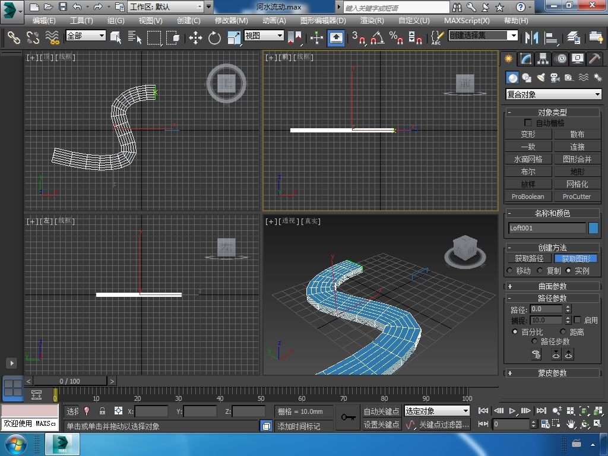Select the Space Warps category icon
608x456 pixels.
point(584,78)
